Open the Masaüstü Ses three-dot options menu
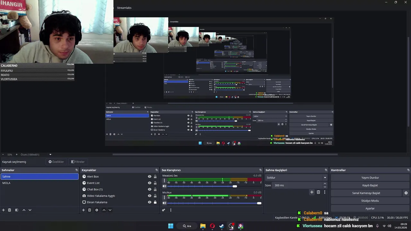The image size is (411, 231). click(x=164, y=181)
